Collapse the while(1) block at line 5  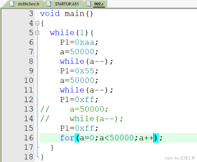37,33
